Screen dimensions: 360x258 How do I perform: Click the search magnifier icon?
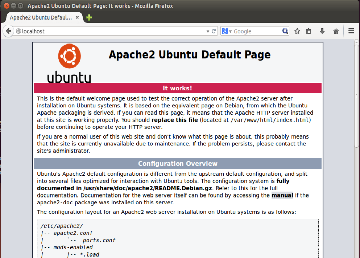285,31
